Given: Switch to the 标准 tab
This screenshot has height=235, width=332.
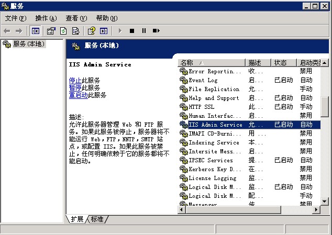Looking at the screenshot, I should click(97, 219).
